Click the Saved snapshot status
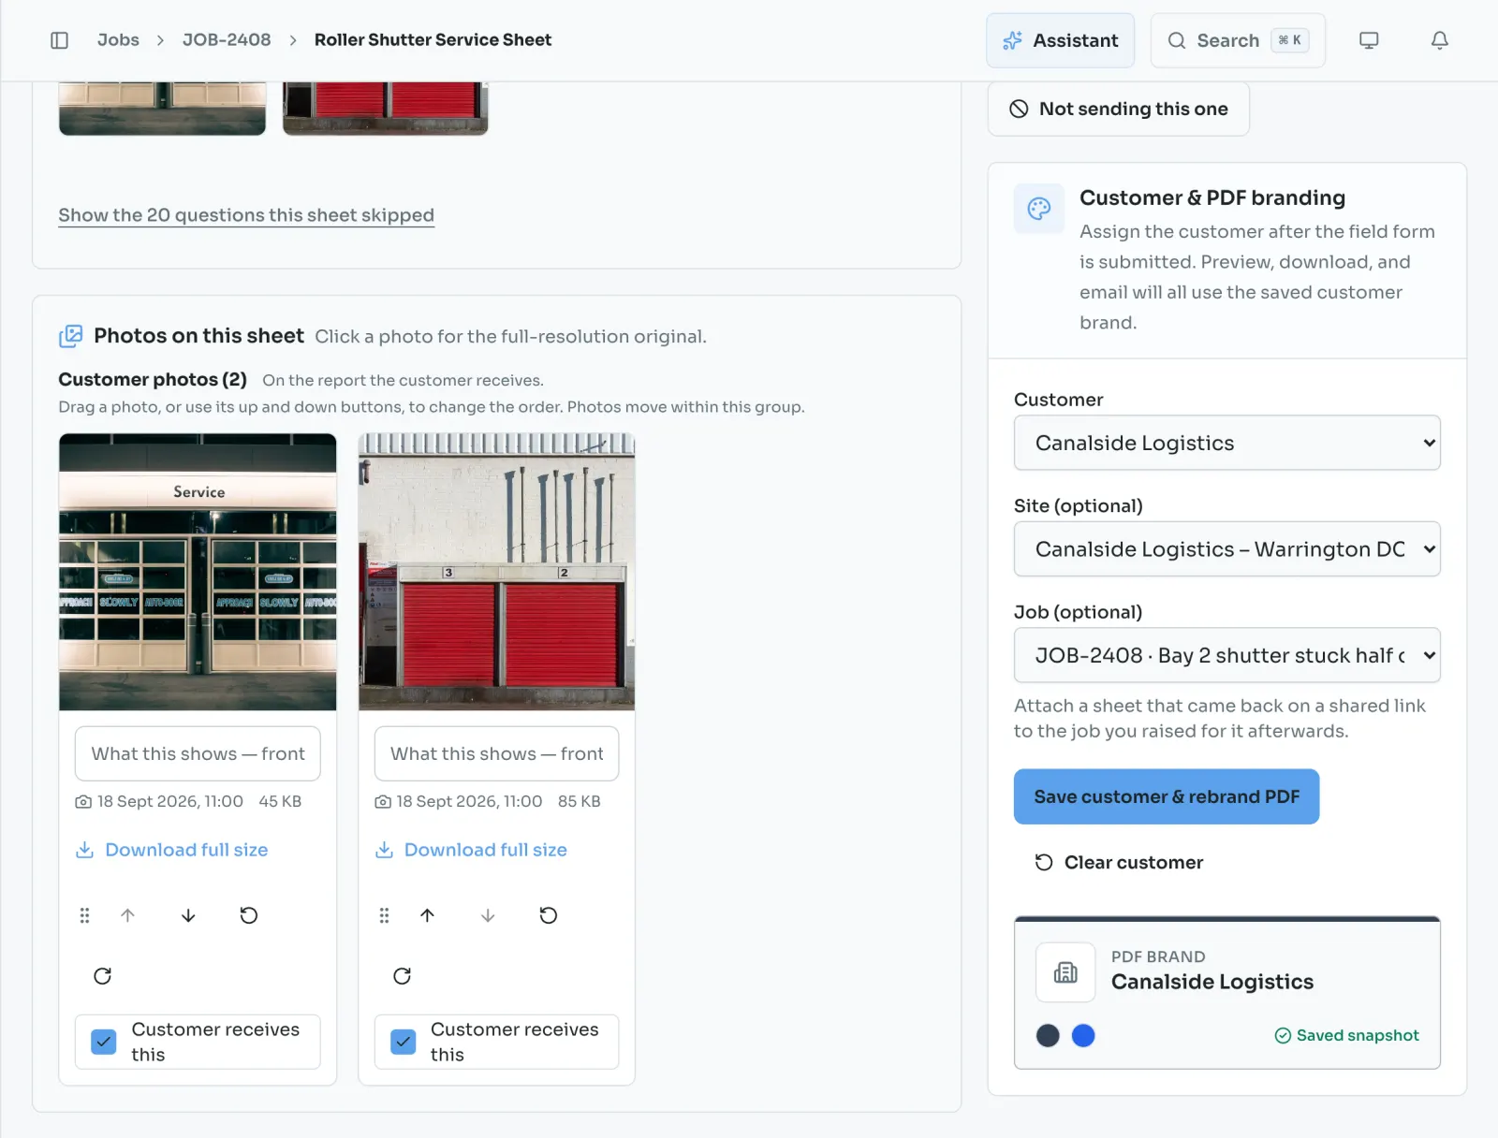 coord(1346,1035)
